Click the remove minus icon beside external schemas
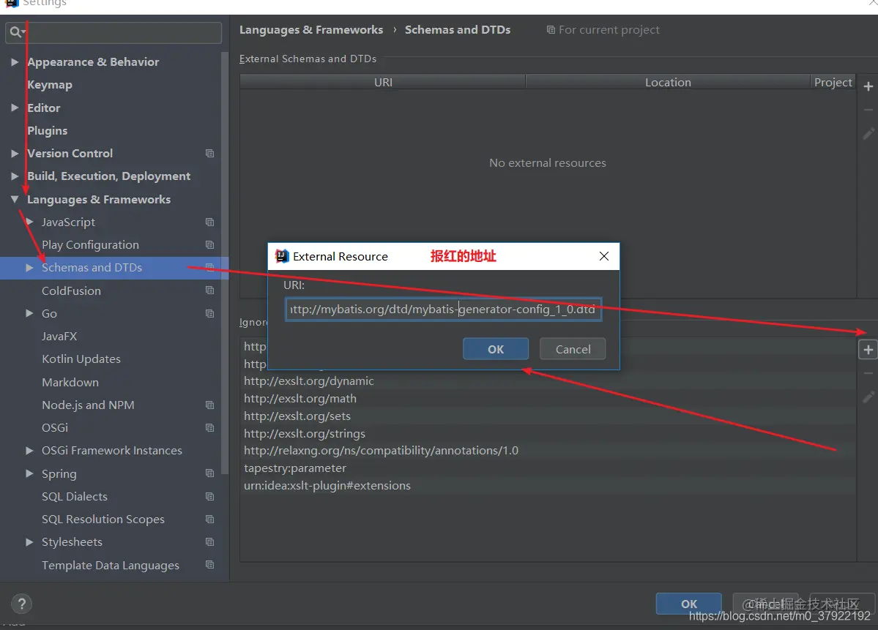878x630 pixels. tap(868, 110)
